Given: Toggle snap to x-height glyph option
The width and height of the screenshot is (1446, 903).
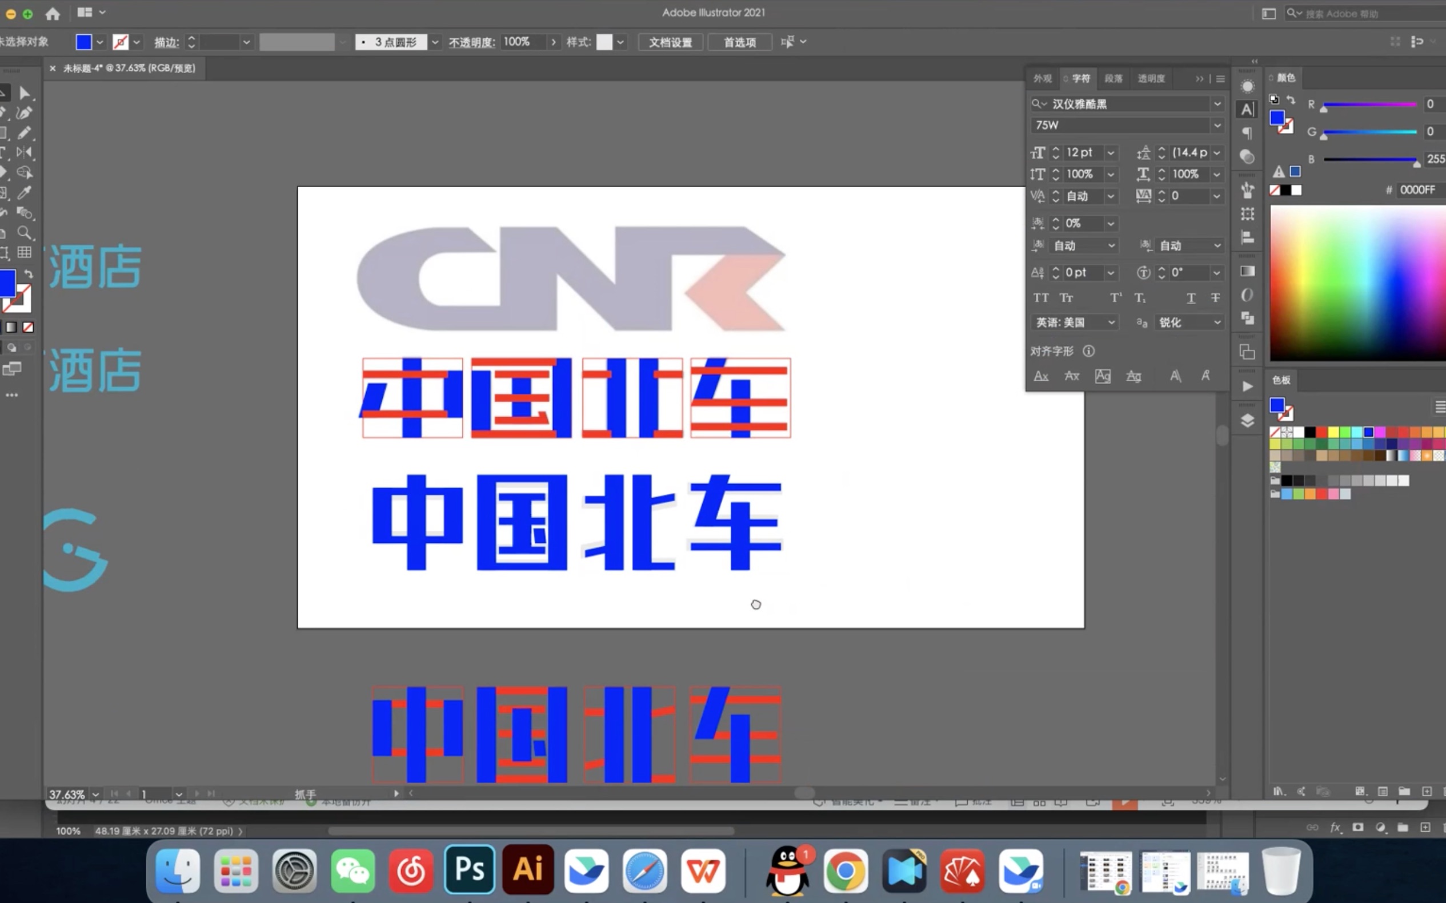Looking at the screenshot, I should 1072,376.
